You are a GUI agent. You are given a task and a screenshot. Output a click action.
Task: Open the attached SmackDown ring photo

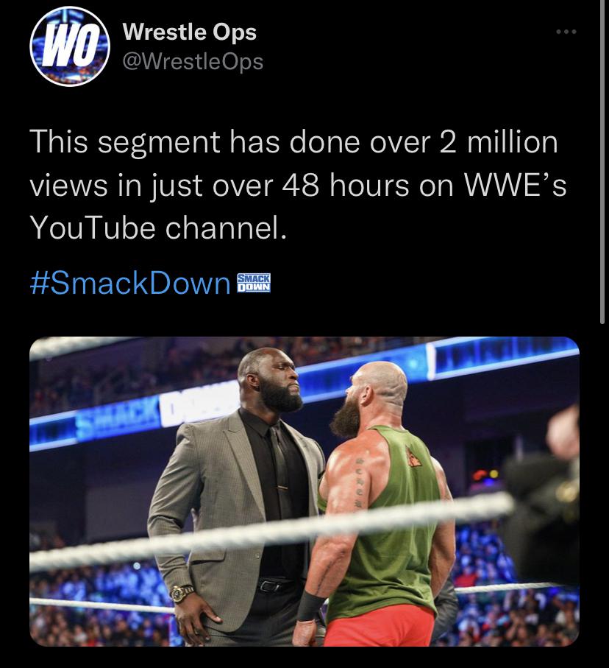click(x=304, y=491)
